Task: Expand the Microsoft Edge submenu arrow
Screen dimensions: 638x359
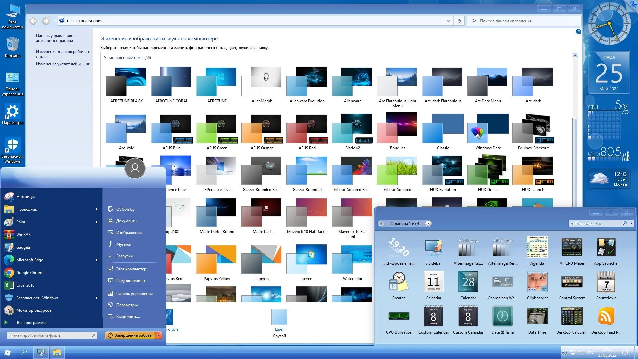Action: click(97, 260)
